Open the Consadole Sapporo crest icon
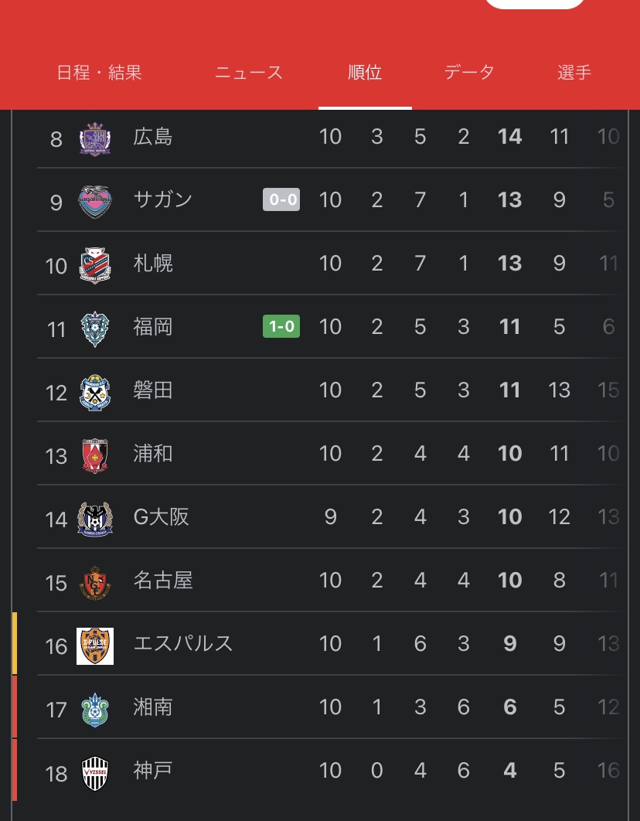The height and width of the screenshot is (821, 640). coord(95,265)
